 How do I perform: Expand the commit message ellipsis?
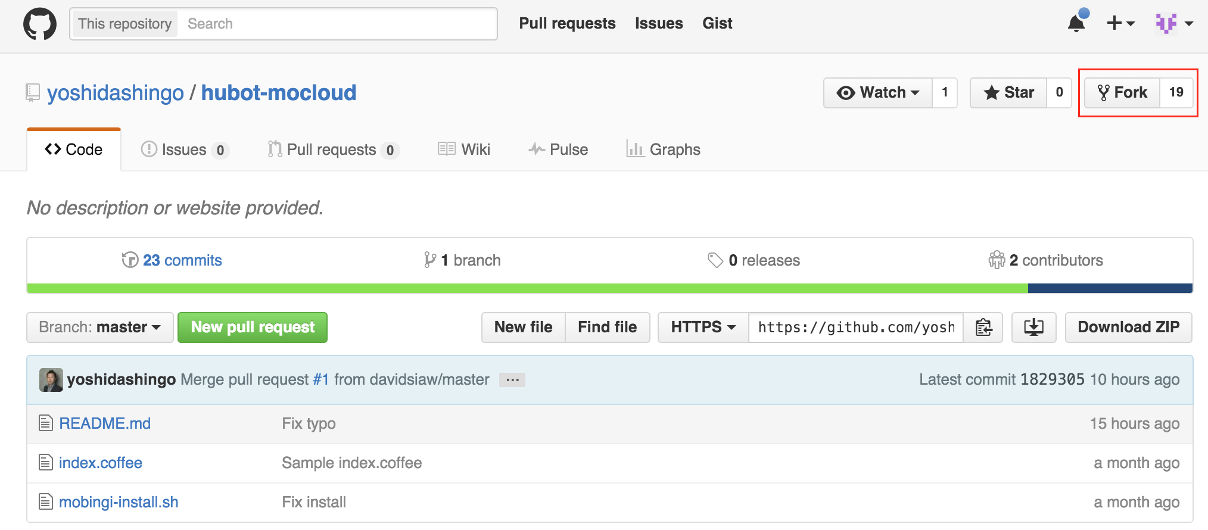[512, 380]
